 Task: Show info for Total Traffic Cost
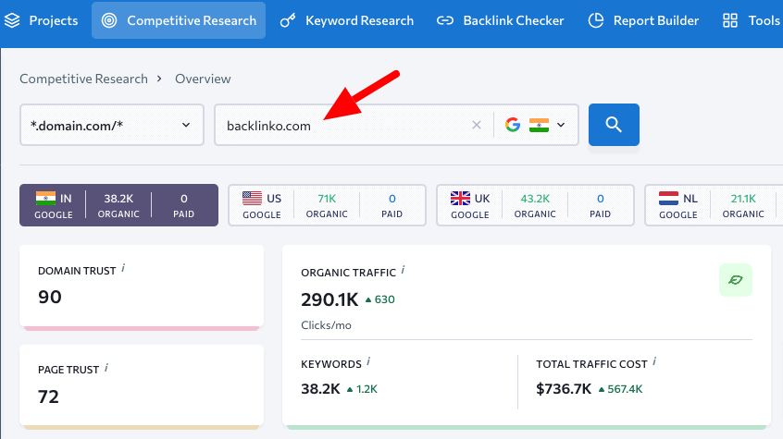pos(654,361)
